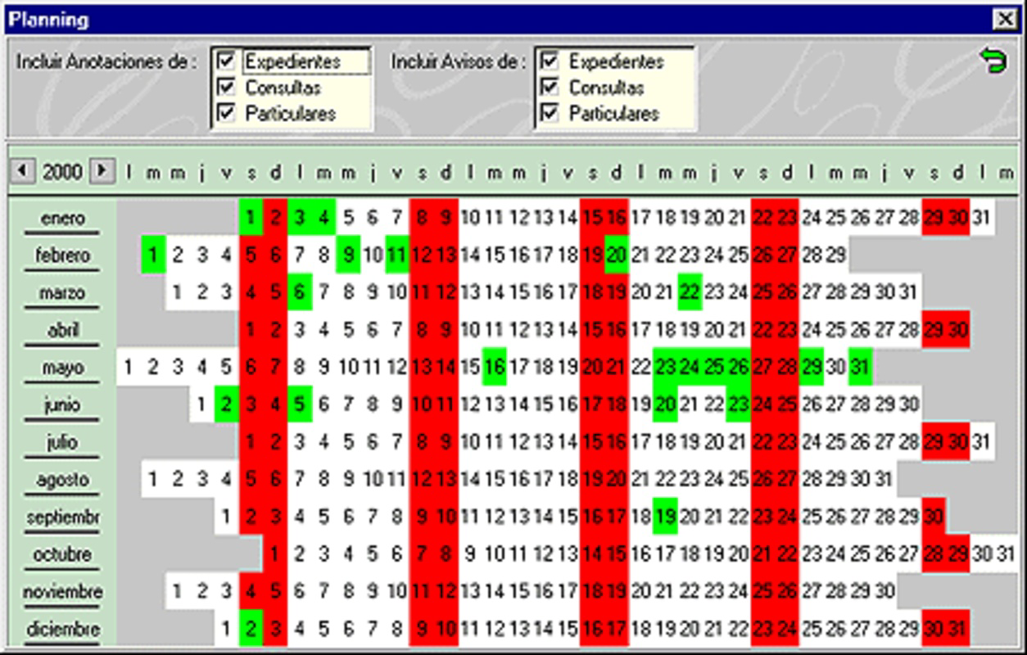Select green day 26 in mayo
This screenshot has width=1027, height=655.
pos(739,368)
